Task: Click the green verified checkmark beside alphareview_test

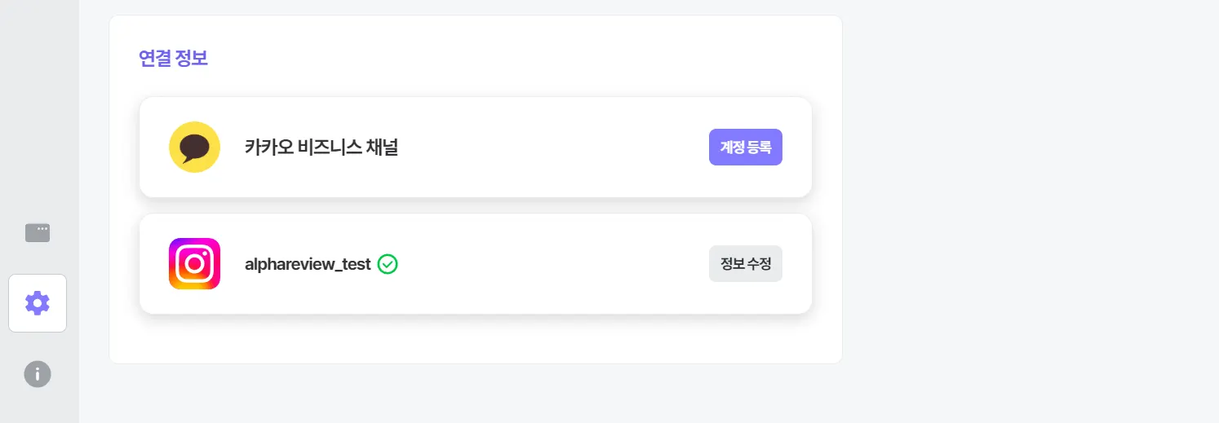Action: [x=388, y=264]
